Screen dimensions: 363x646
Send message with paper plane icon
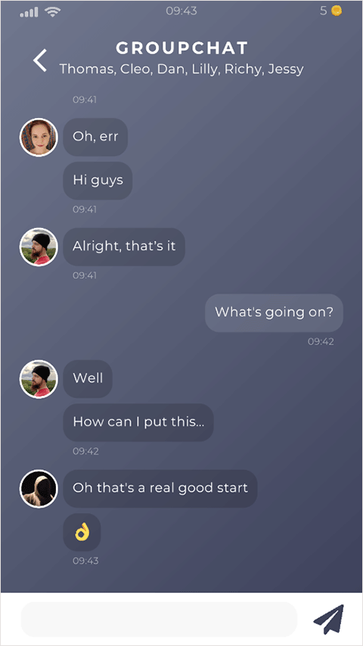[328, 619]
